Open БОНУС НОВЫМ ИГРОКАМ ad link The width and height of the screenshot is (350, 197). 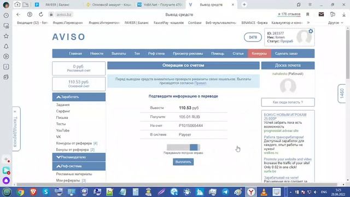pos(285,117)
